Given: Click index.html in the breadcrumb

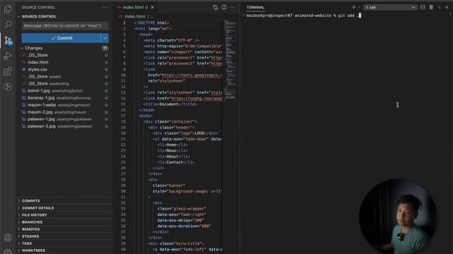Looking at the screenshot, I should coord(134,16).
